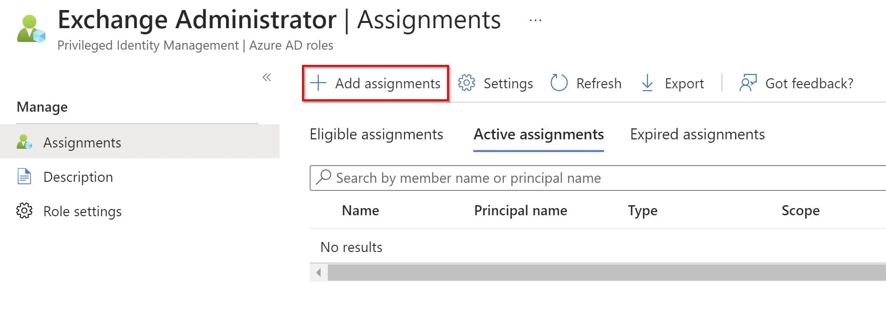Click the Export download arrow icon
The width and height of the screenshot is (886, 315).
click(647, 83)
